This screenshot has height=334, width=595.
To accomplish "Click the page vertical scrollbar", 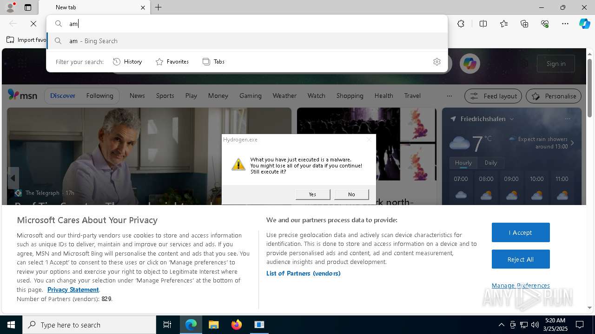I will pyautogui.click(x=589, y=87).
